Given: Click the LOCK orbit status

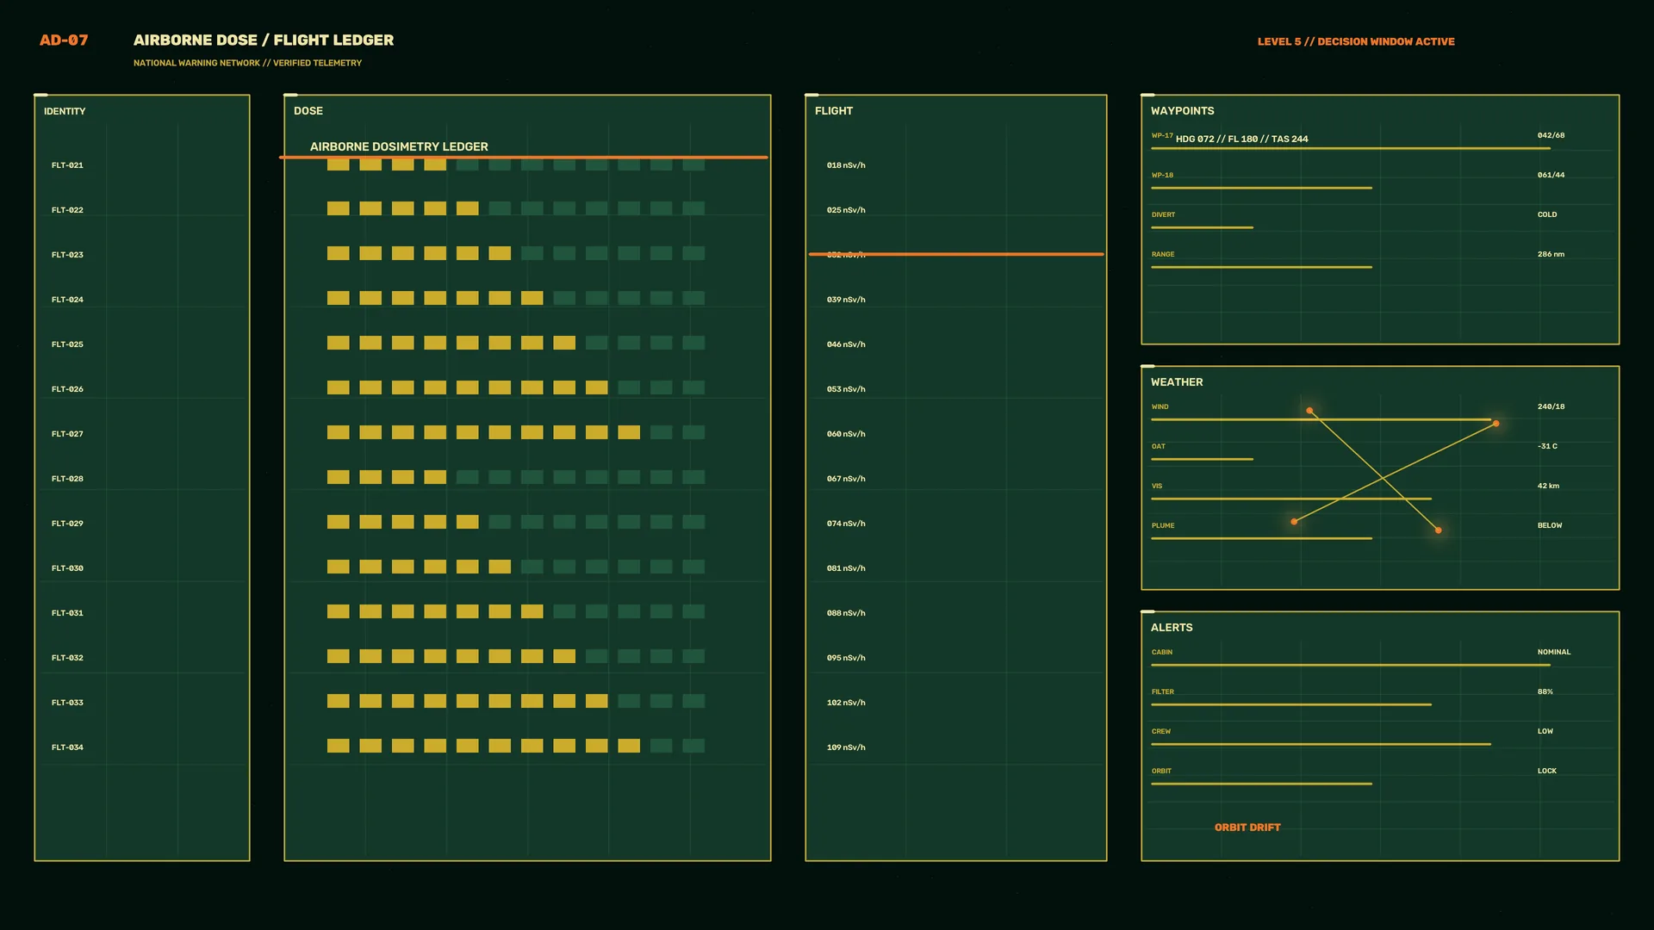Looking at the screenshot, I should 1547,771.
